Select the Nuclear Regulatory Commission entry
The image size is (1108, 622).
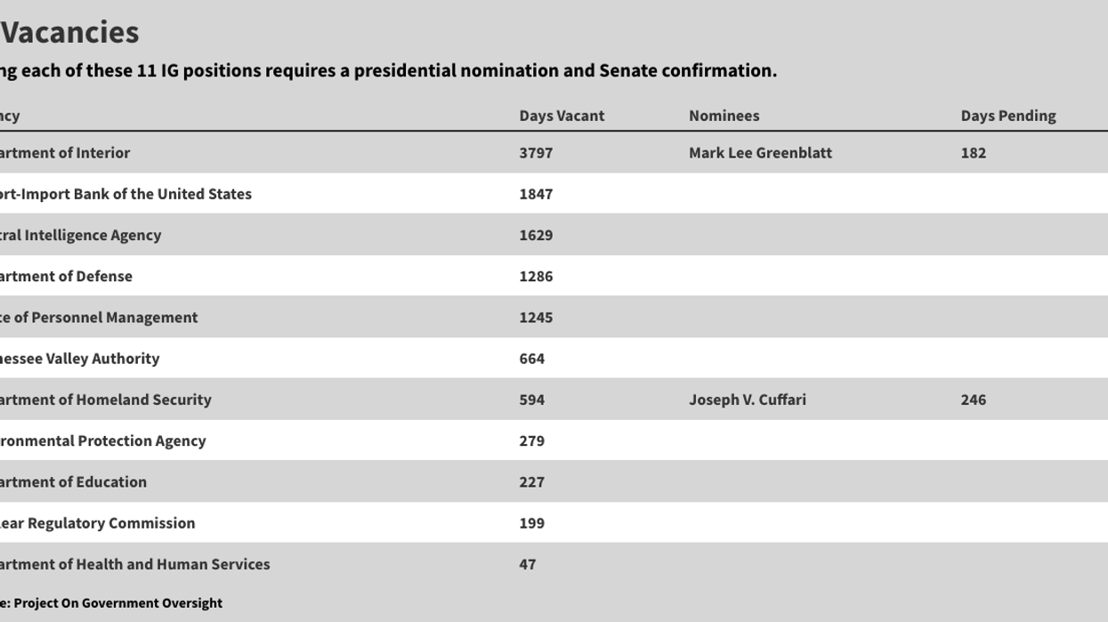tap(97, 522)
